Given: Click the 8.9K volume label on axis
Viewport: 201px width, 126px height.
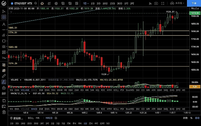Looking at the screenshot, I should click(195, 87).
